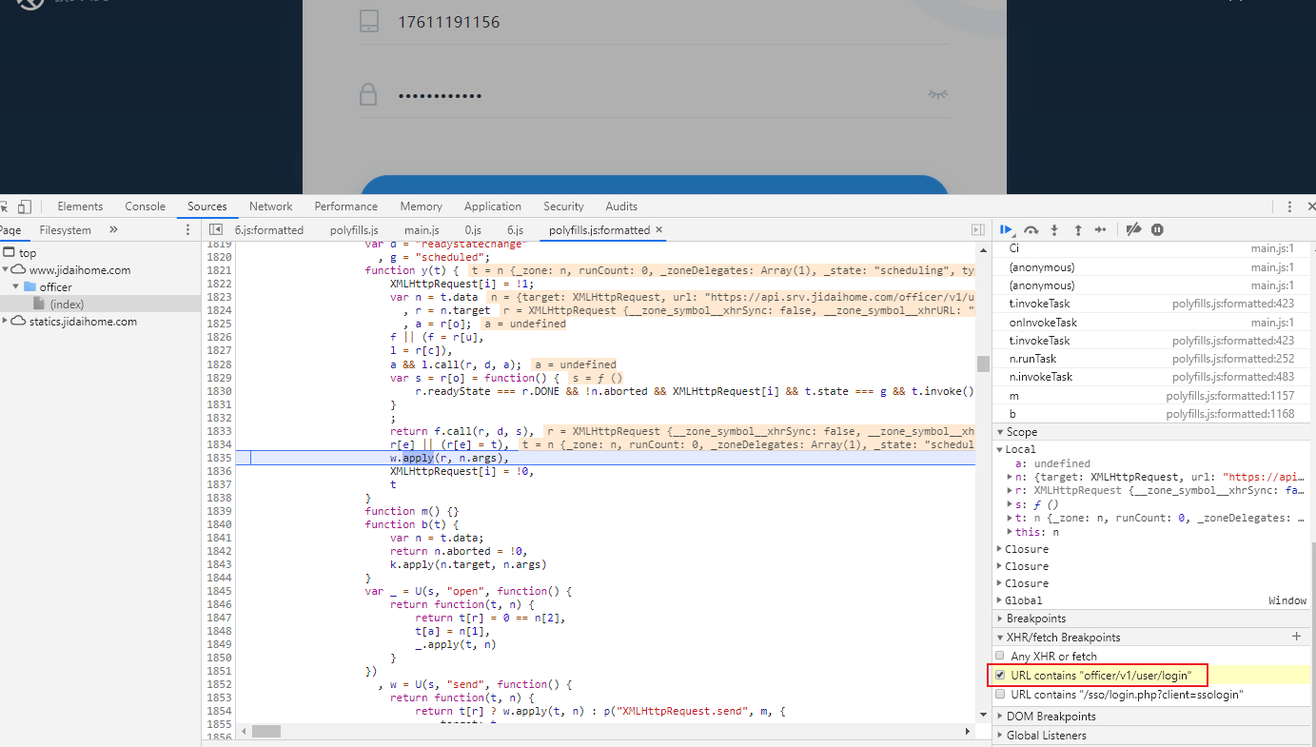
Task: Open the polyfills.js file tab
Action: click(354, 229)
